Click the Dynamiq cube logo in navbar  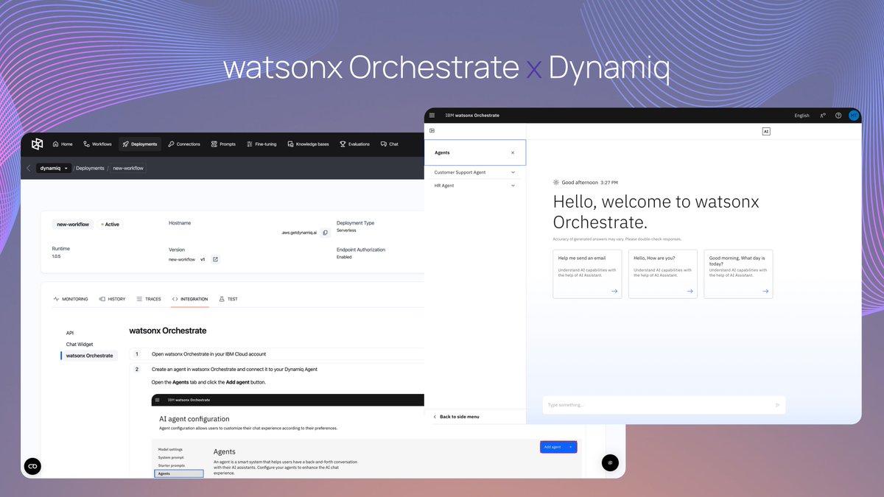37,144
